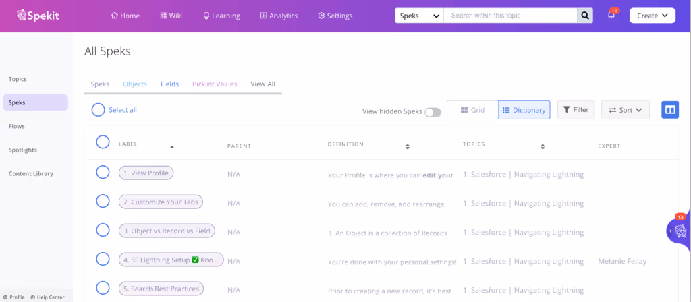
Task: Click definition '1. An Object is a collection of Records.'
Action: (388, 233)
